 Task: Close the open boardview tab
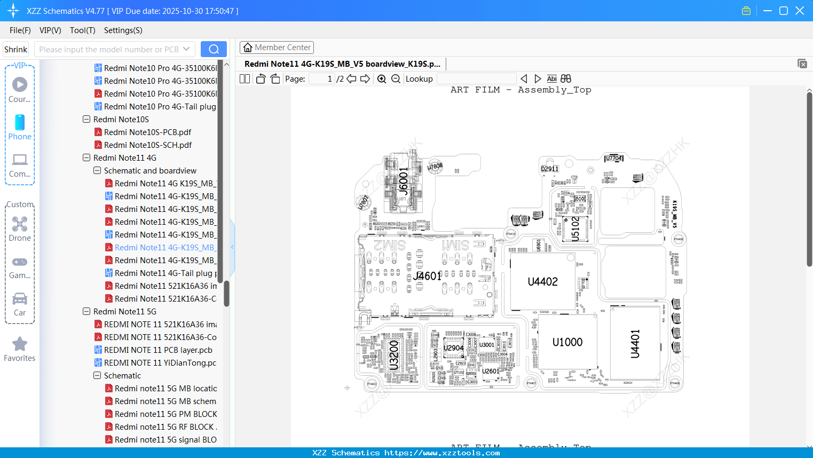pyautogui.click(x=802, y=64)
